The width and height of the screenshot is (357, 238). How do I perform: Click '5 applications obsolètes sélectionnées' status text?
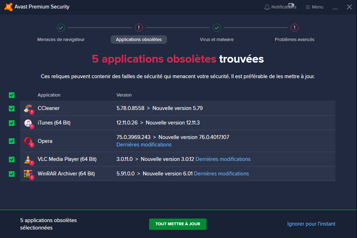48,224
